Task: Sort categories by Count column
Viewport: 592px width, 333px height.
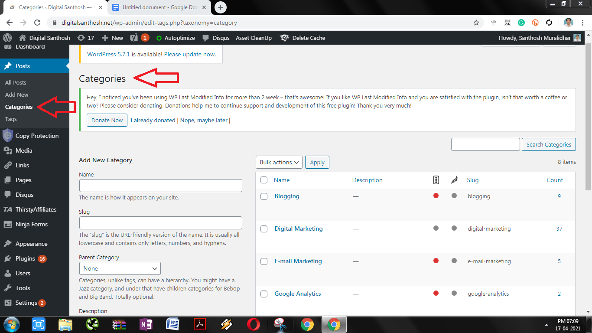Action: (x=555, y=180)
